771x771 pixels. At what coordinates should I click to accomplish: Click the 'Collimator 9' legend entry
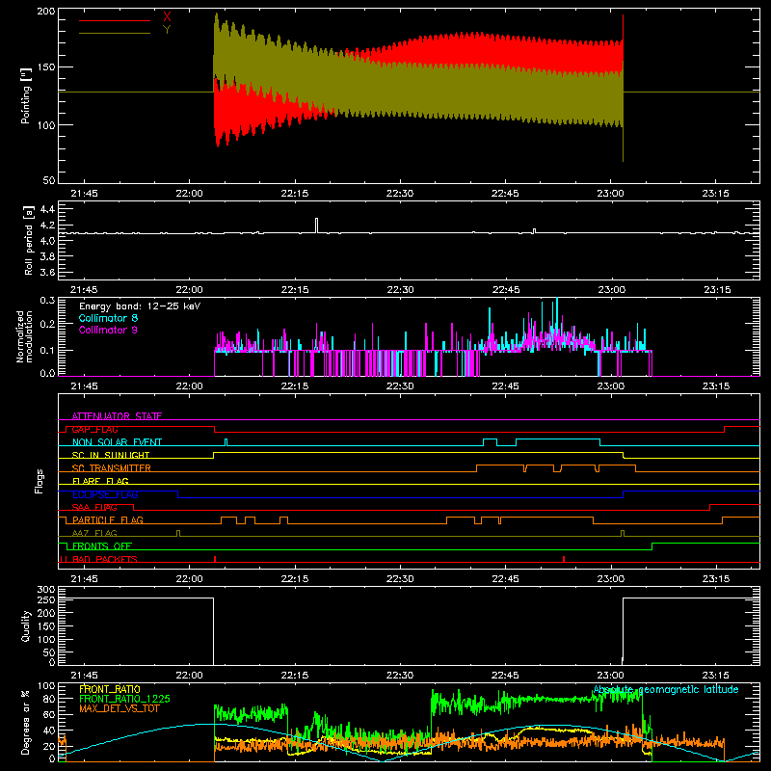point(108,330)
